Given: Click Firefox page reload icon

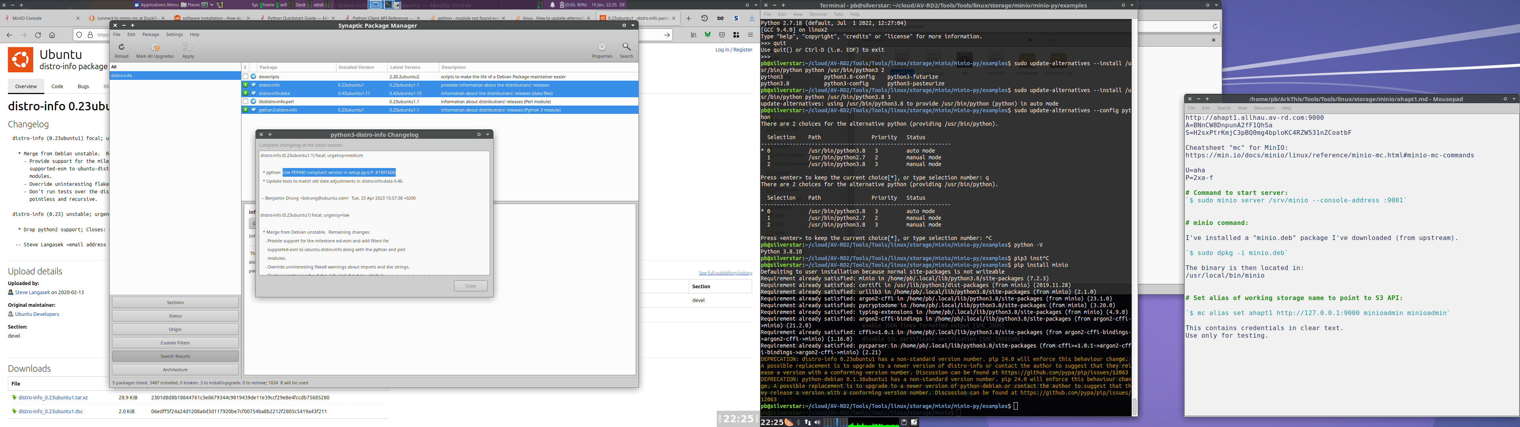Looking at the screenshot, I should point(38,36).
